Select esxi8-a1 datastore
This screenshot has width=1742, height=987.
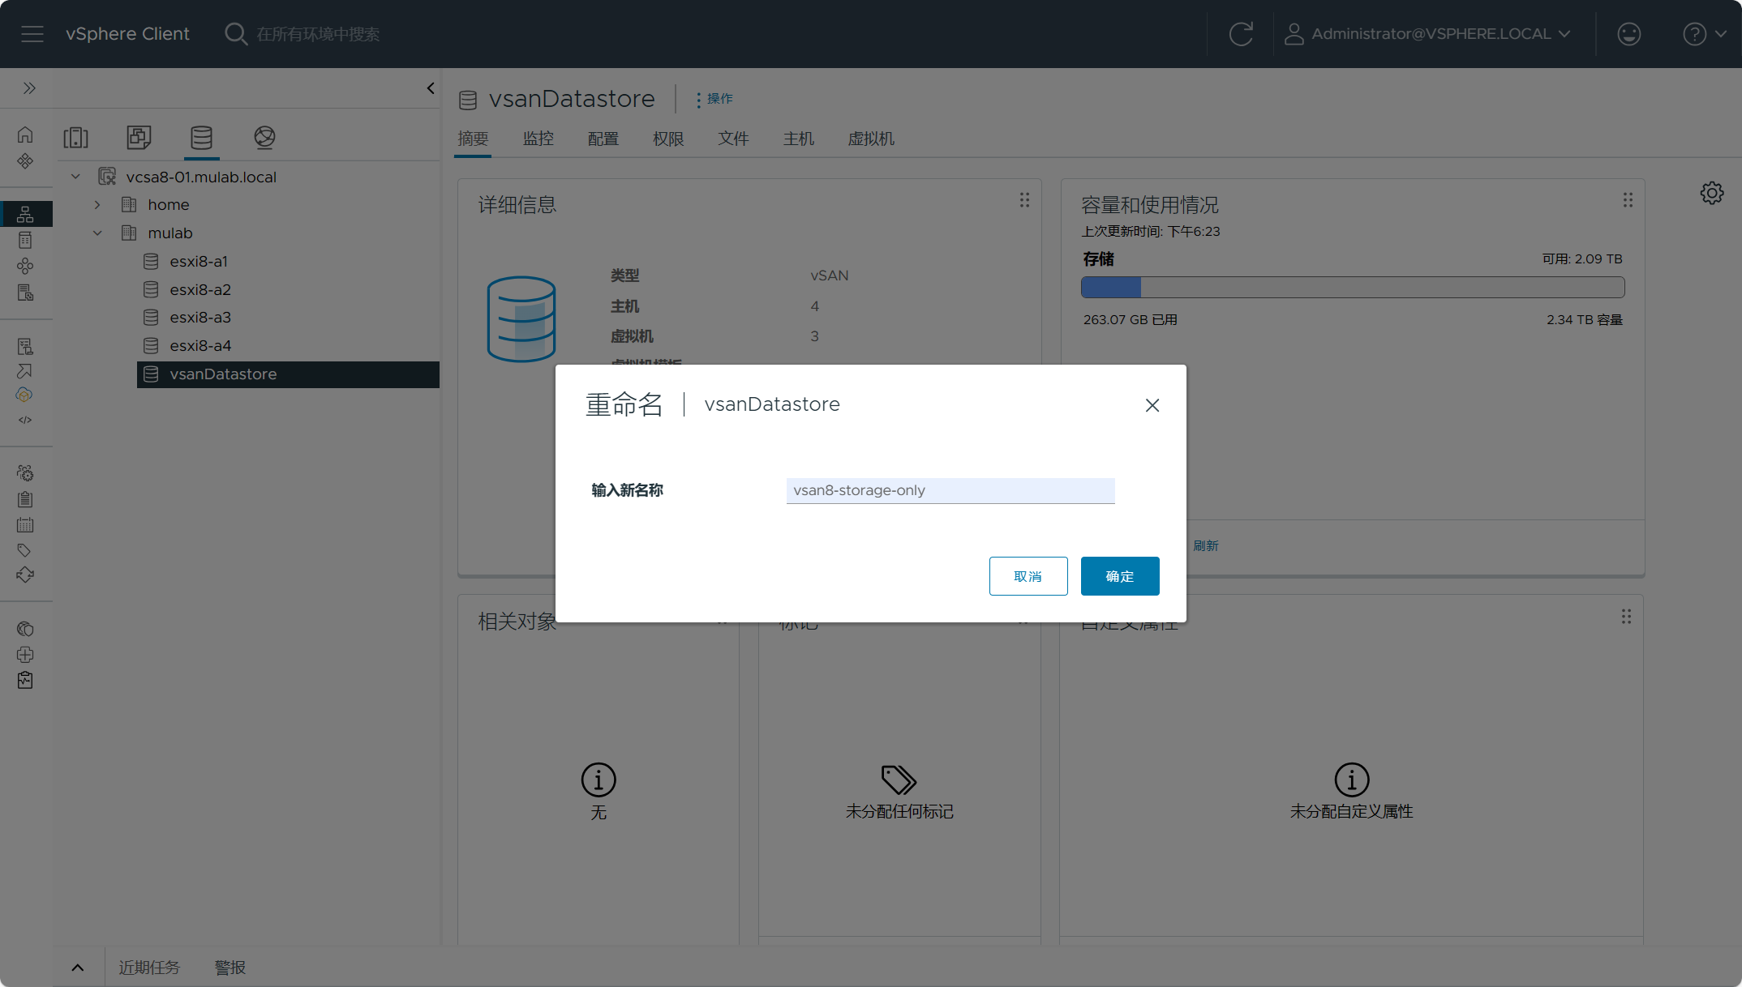199,261
